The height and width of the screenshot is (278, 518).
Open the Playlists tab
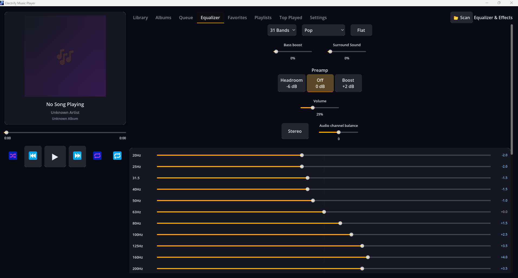tap(263, 18)
